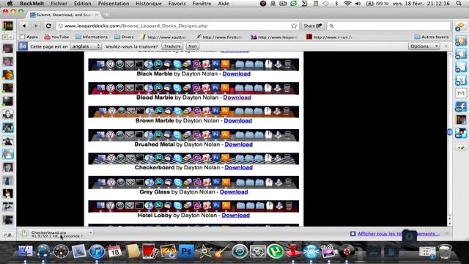The height and width of the screenshot is (264, 469).
Task: Go back with the browser back arrow
Action: tap(24, 26)
